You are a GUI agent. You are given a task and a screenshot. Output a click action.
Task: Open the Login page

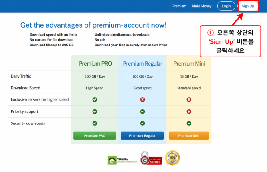pyautogui.click(x=226, y=6)
